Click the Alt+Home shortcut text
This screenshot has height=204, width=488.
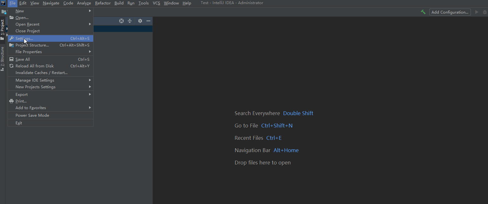[286, 150]
